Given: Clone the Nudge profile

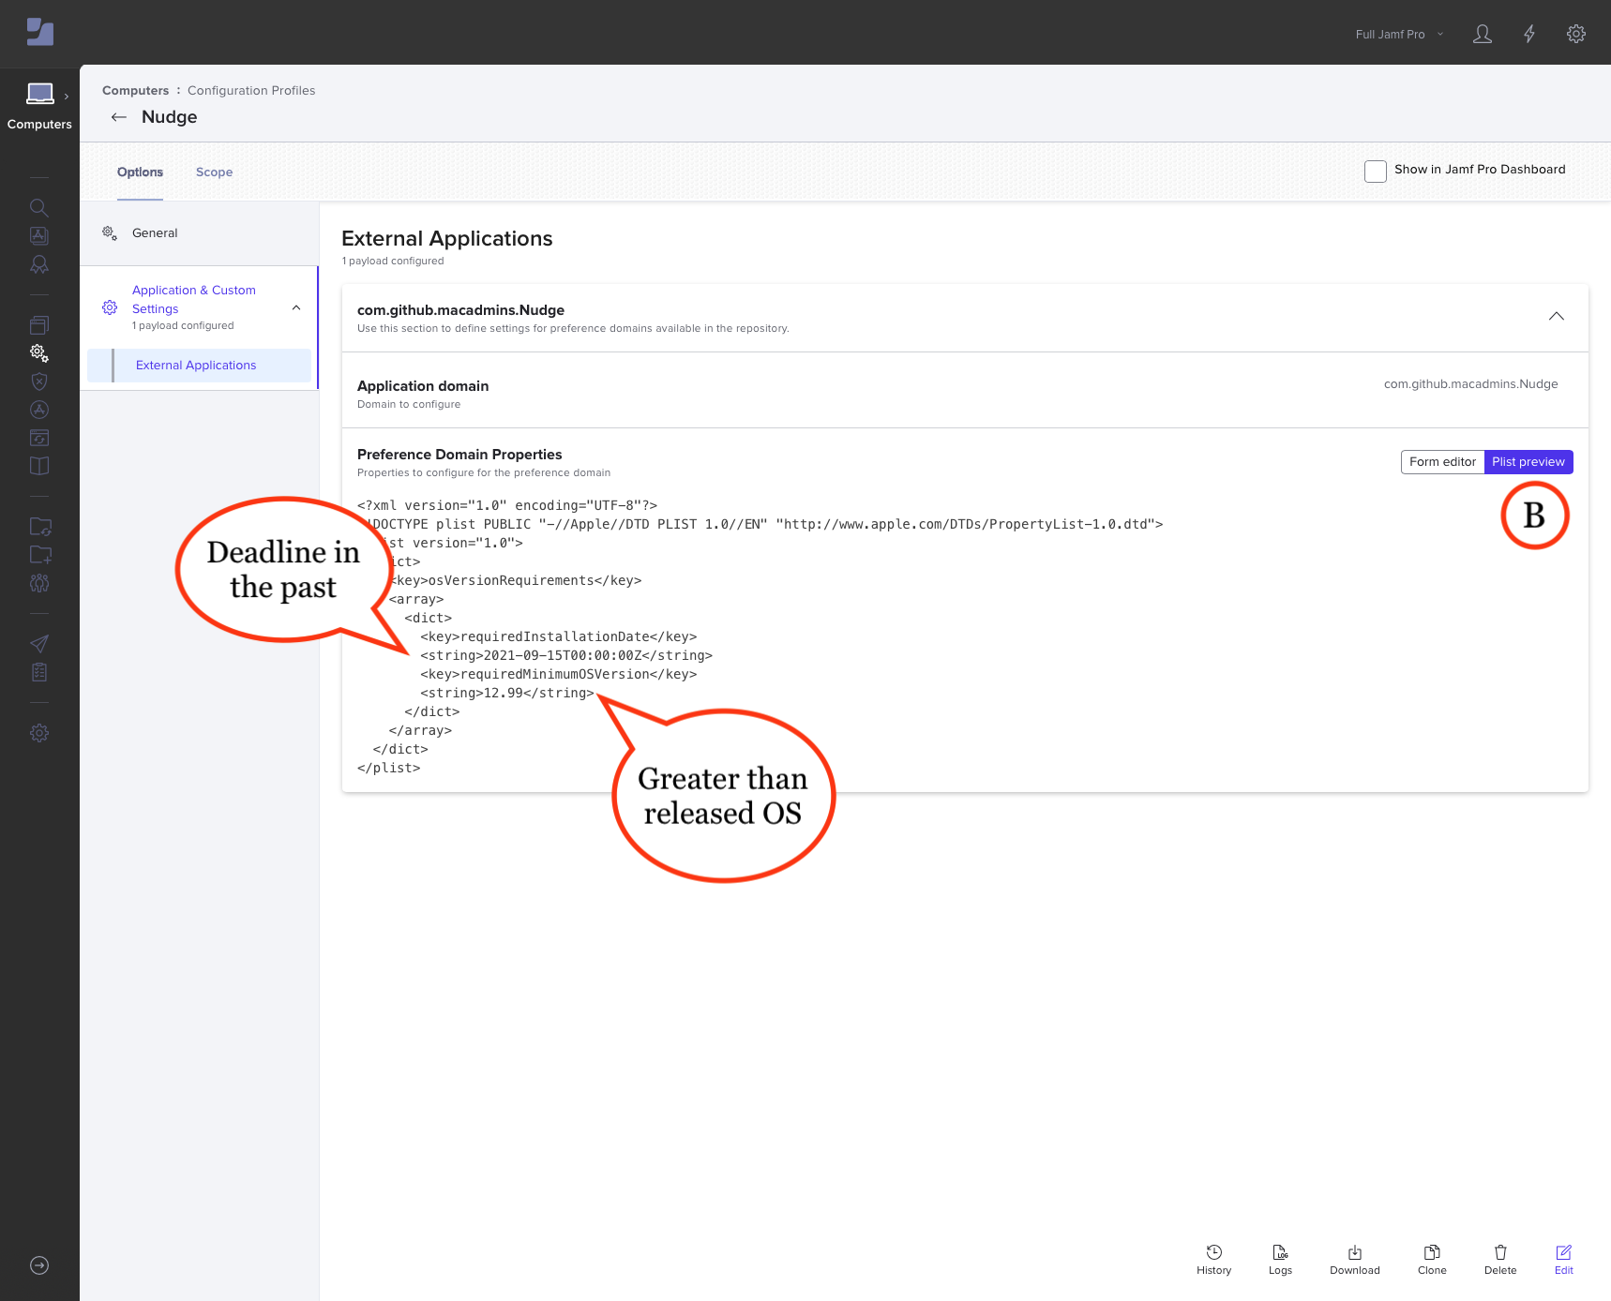Looking at the screenshot, I should pyautogui.click(x=1432, y=1260).
